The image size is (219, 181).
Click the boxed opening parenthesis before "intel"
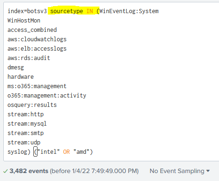[35, 151]
